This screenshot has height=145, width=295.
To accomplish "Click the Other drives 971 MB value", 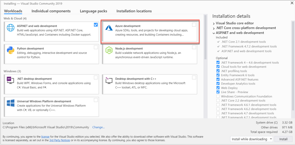I will (287, 127).
